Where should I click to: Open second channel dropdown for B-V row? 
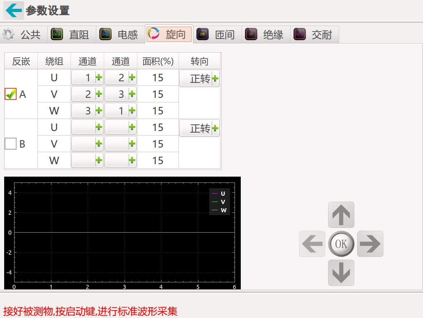tap(120, 143)
